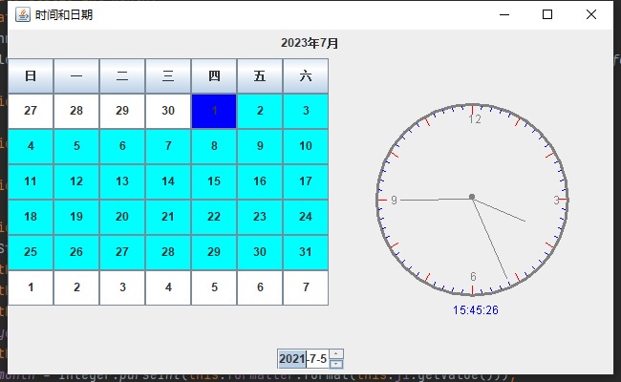The height and width of the screenshot is (382, 621).
Task: Select day 31 cell
Action: pyautogui.click(x=306, y=252)
